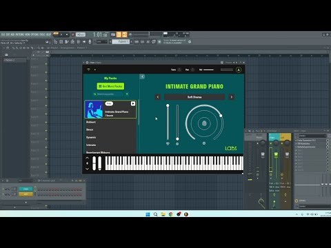Open Chrome from the taskbar
Image resolution: width=331 pixels, height=248 pixels.
(x=171, y=214)
